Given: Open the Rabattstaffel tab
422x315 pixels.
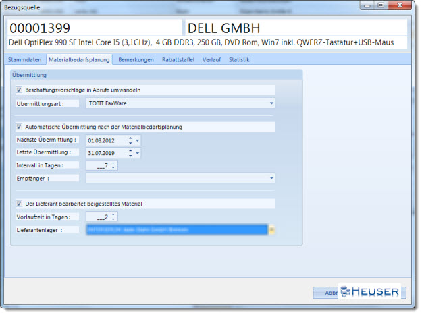Looking at the screenshot, I should (178, 59).
